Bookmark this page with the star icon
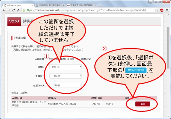 click(x=157, y=10)
